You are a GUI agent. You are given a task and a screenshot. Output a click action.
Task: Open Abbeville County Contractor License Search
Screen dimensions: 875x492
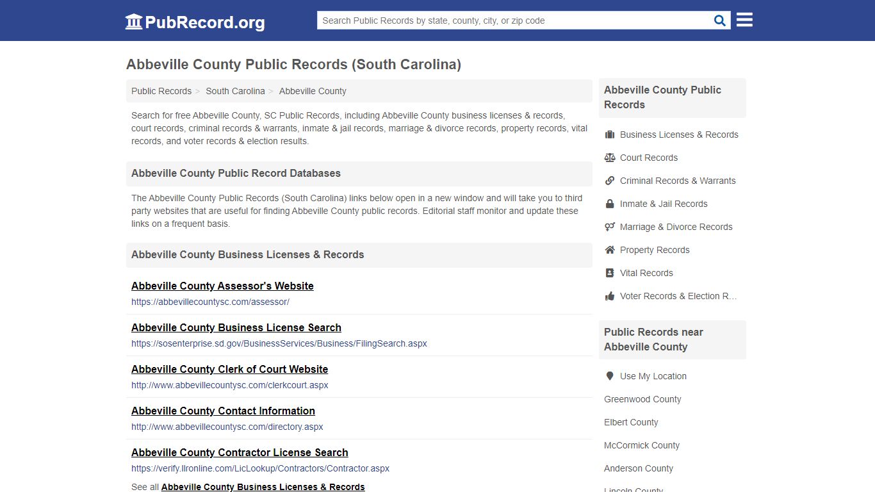[x=240, y=452]
